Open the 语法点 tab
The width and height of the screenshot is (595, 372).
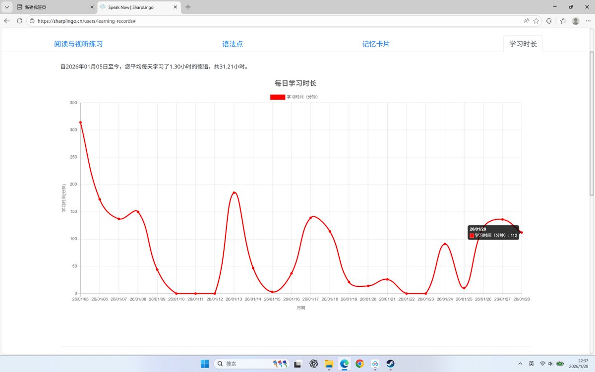coord(233,44)
